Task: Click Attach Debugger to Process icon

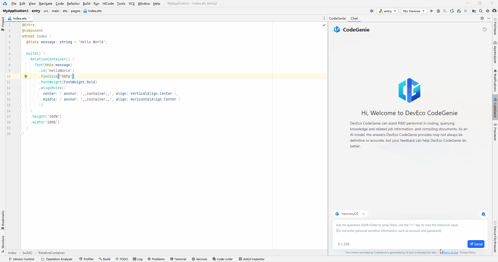Action: click(459, 11)
